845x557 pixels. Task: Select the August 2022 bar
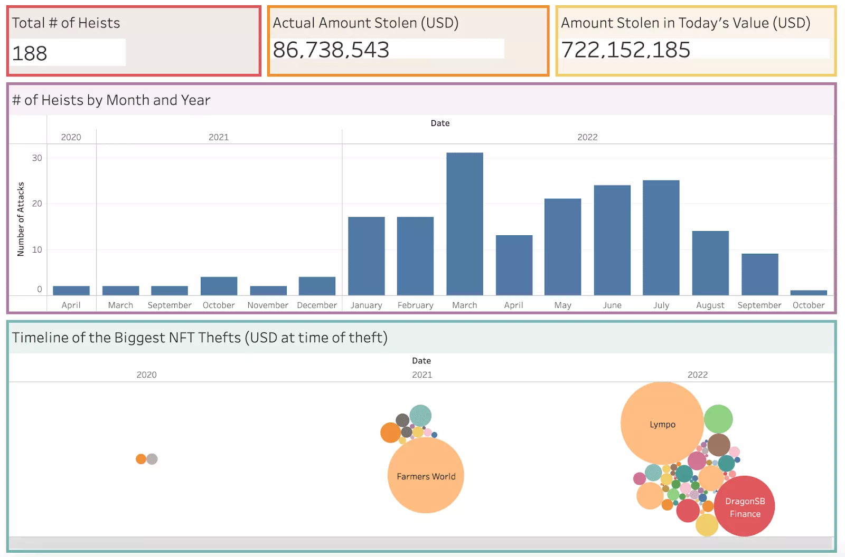pos(710,263)
